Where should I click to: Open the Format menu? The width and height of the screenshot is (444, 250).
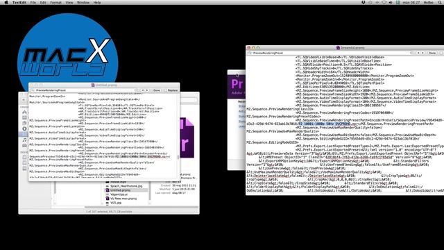click(55, 2)
